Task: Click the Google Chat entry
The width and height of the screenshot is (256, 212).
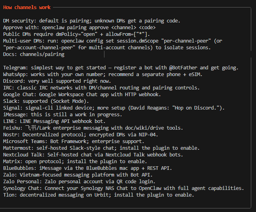Action: click(x=82, y=95)
